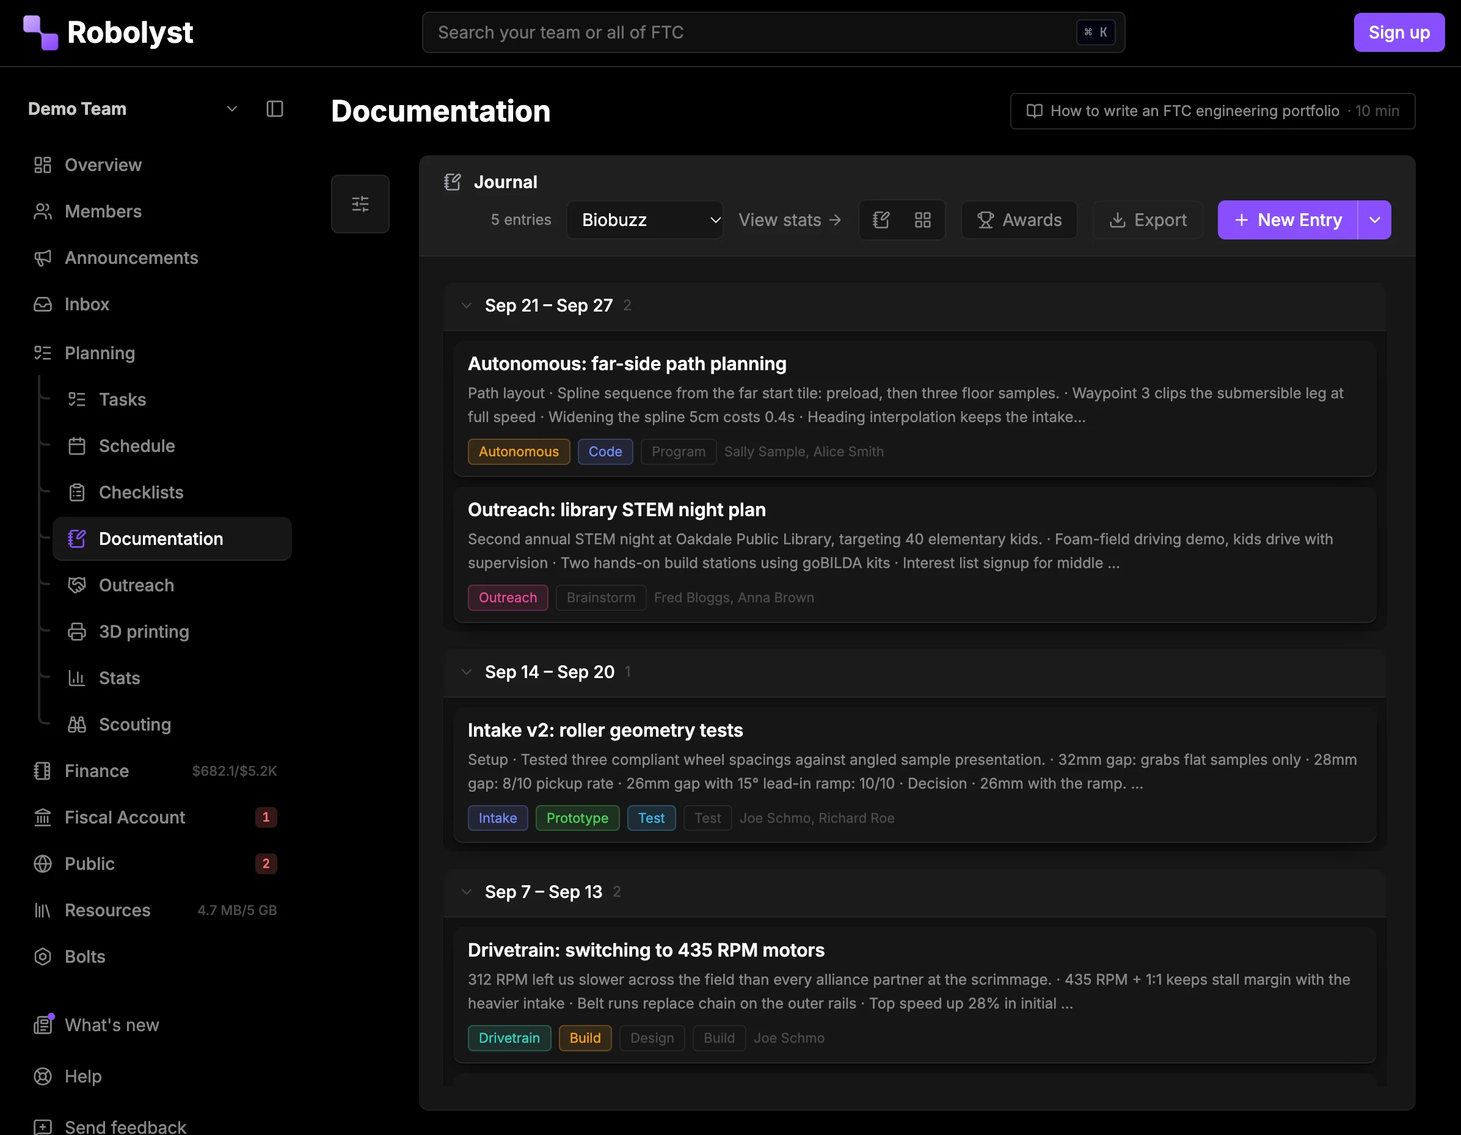Focus the search your team field
The width and height of the screenshot is (1461, 1135).
pos(773,32)
